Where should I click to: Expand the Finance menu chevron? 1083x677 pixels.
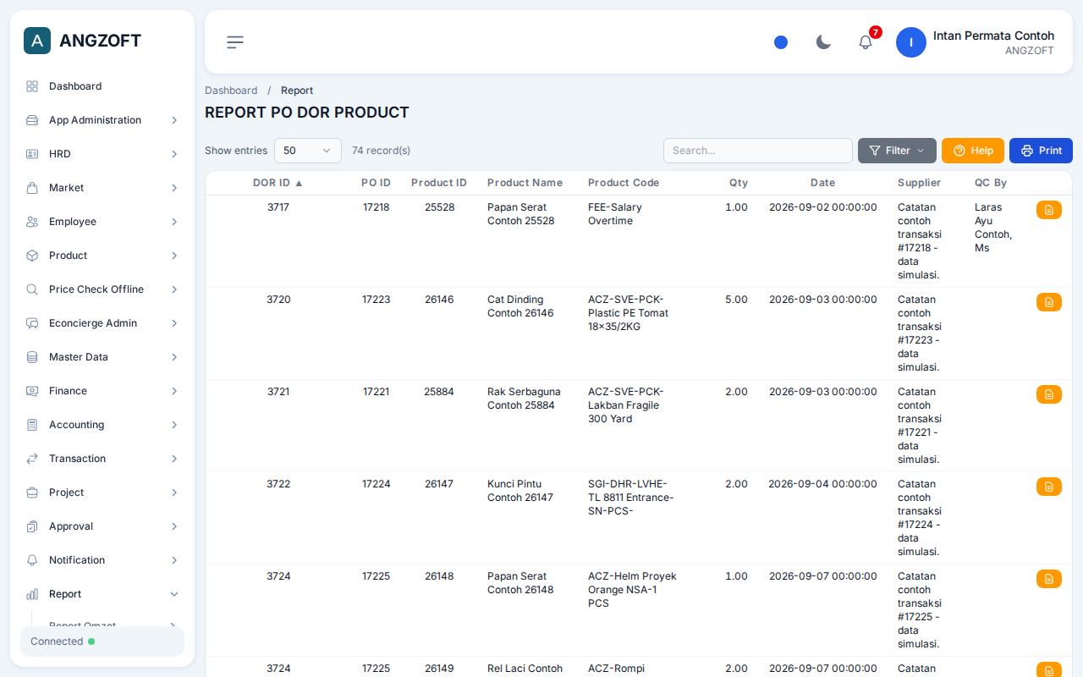pyautogui.click(x=174, y=391)
